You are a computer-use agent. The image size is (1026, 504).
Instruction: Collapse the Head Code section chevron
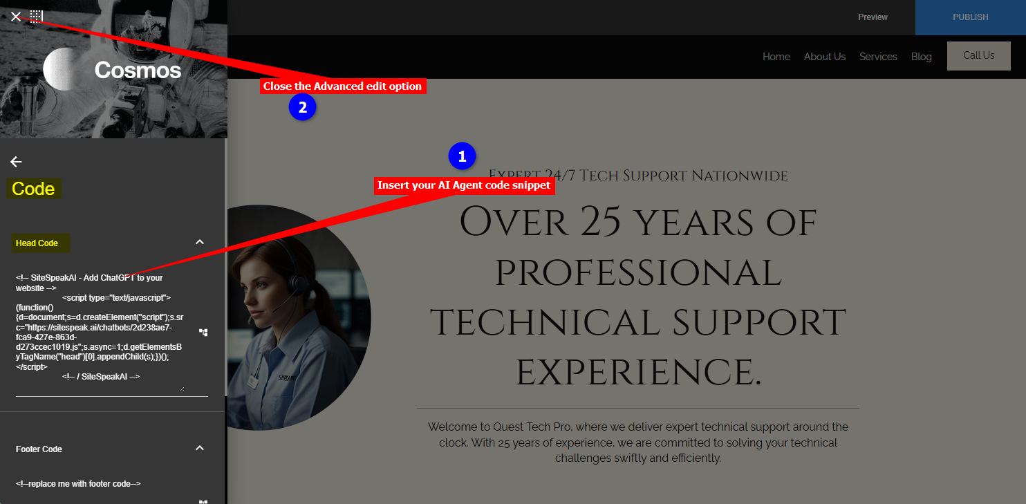(200, 242)
